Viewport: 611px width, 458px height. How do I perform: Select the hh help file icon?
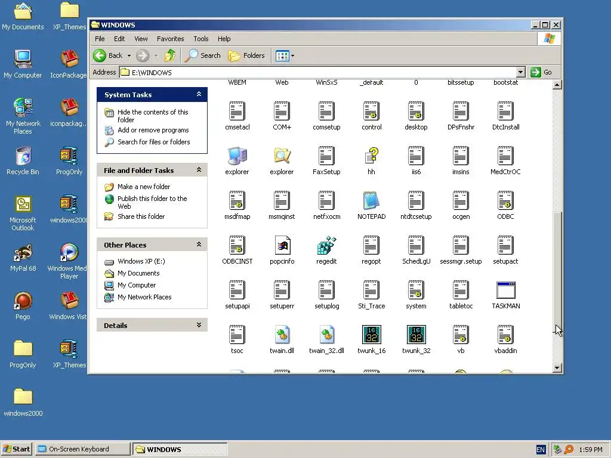pyautogui.click(x=371, y=156)
